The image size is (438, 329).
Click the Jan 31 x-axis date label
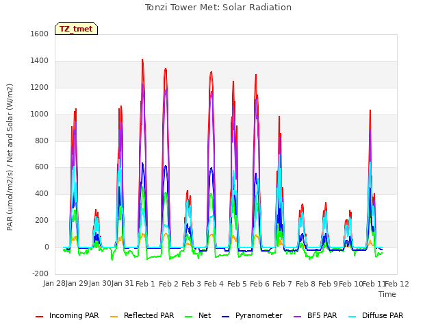pyautogui.click(x=123, y=284)
